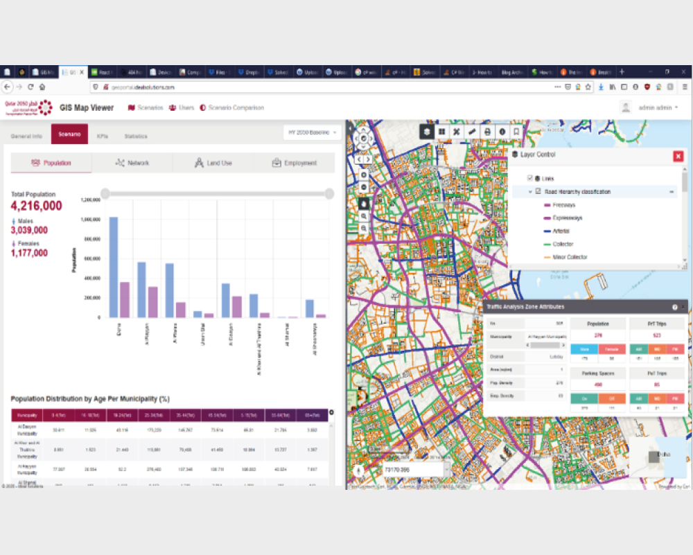Close the Layer Control panel
Screen dimensions: 693x555
click(x=678, y=156)
